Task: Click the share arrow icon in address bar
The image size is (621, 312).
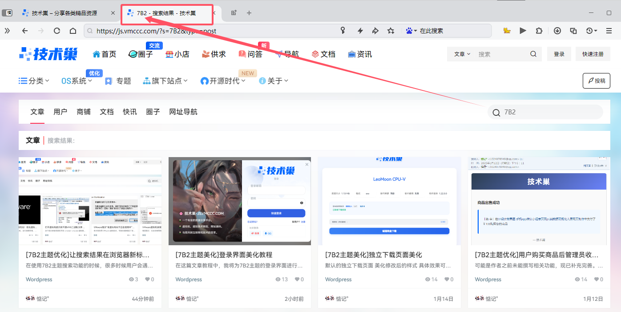Action: pos(375,31)
